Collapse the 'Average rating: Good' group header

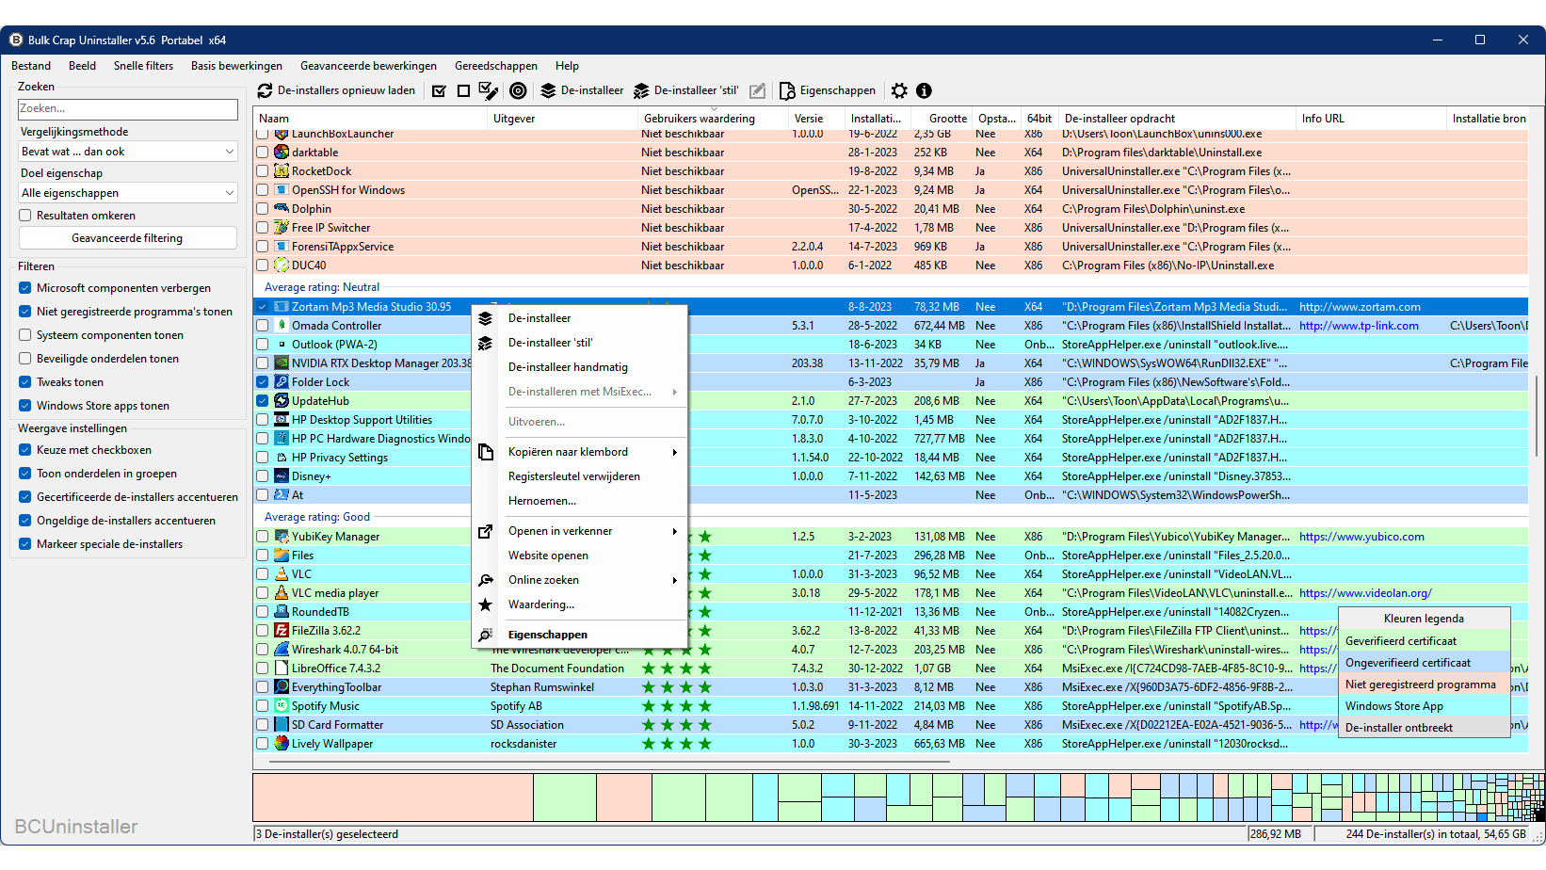click(317, 517)
